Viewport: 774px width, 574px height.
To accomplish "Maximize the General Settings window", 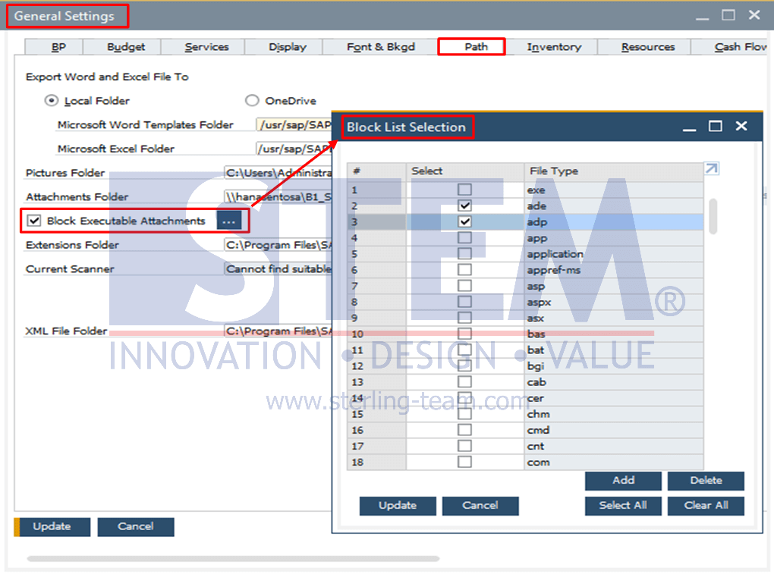I will [728, 15].
